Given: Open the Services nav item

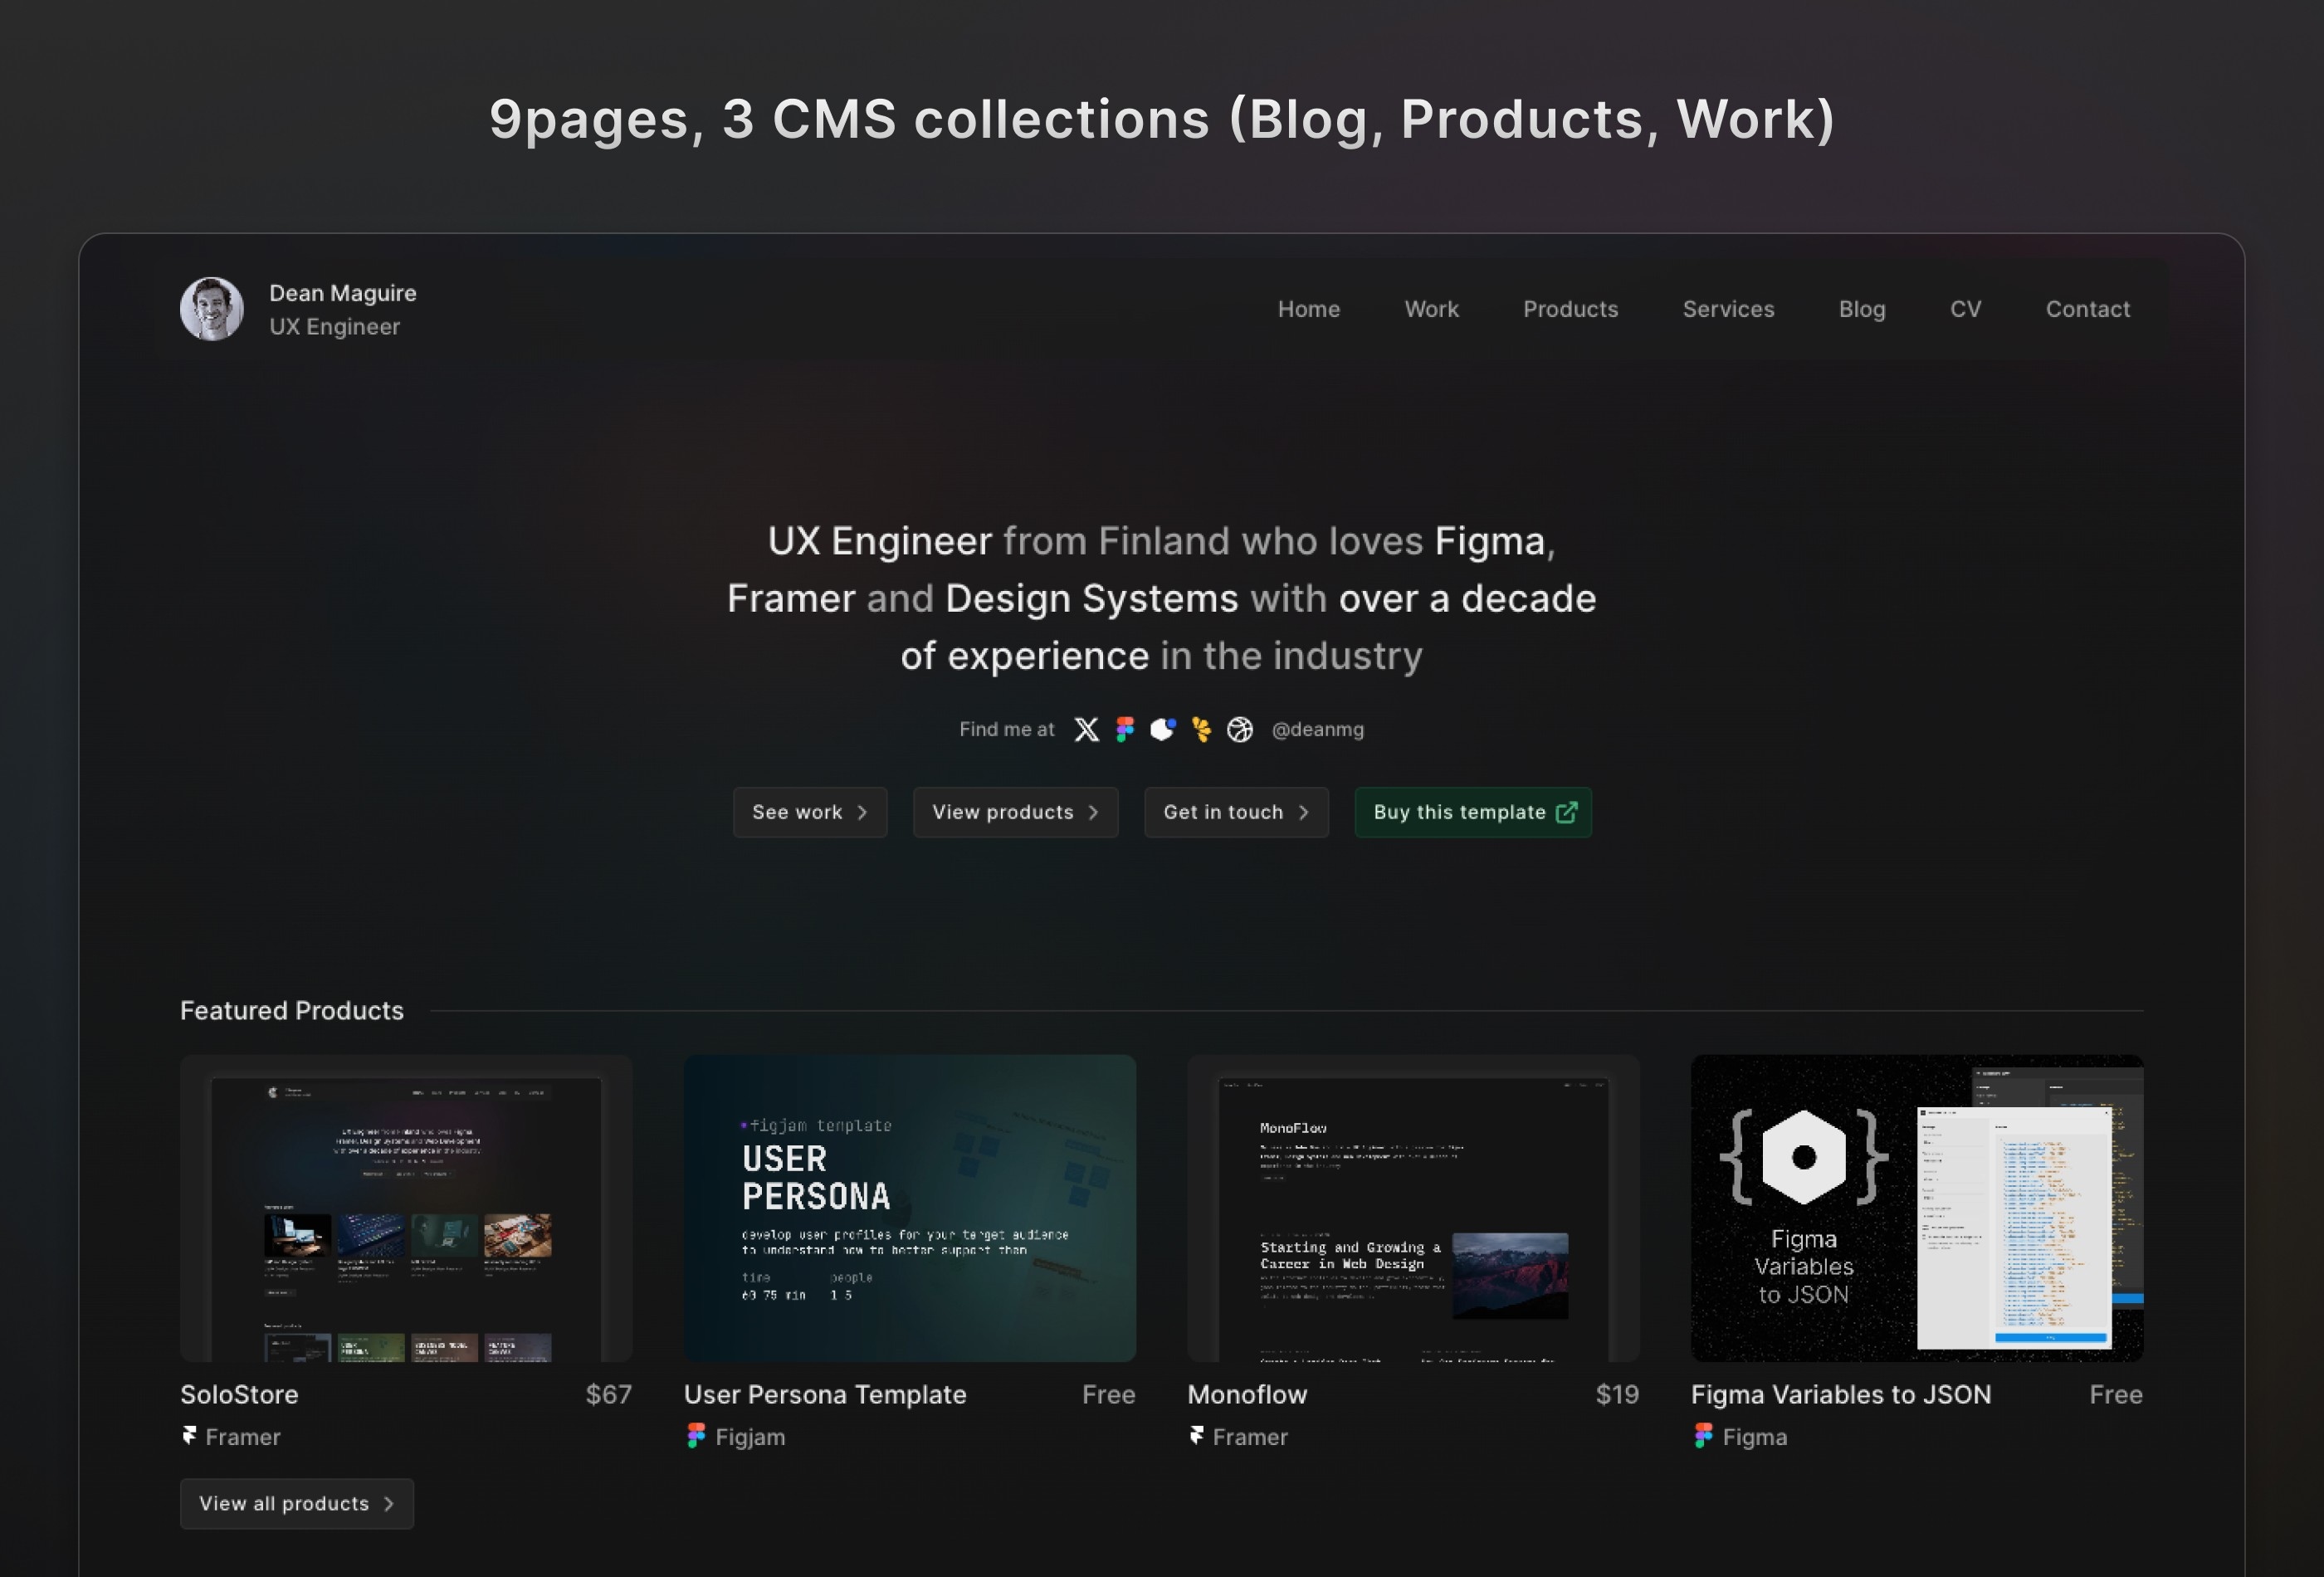Looking at the screenshot, I should click(1728, 309).
